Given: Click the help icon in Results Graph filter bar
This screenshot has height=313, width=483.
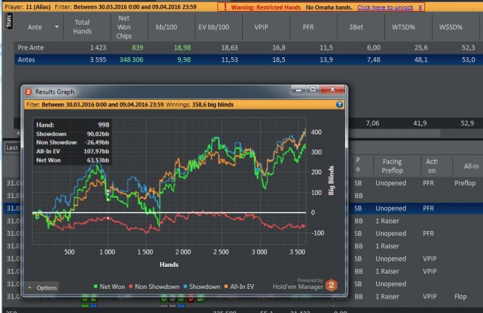Looking at the screenshot, I should point(339,105).
